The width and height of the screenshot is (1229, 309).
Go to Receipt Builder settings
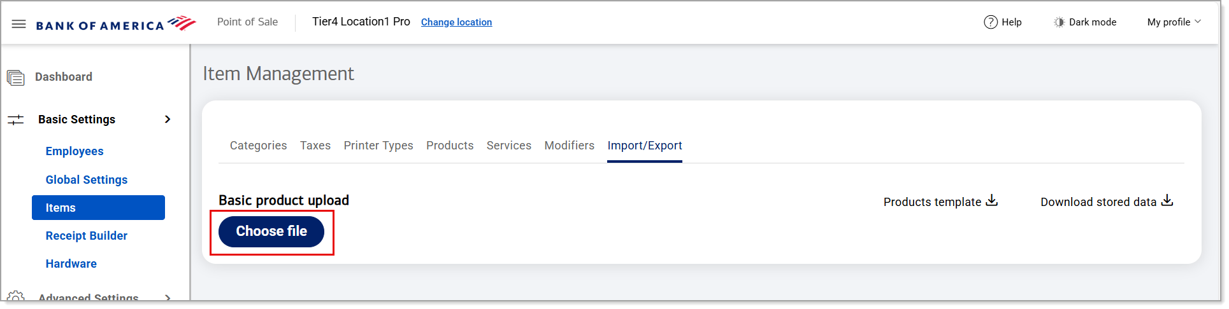coord(87,236)
